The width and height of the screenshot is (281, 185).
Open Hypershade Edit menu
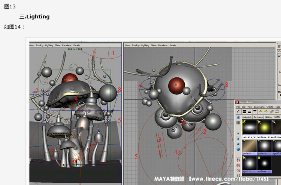244,107
